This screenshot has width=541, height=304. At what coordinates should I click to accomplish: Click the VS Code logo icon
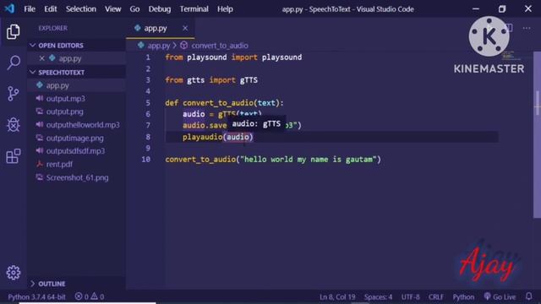9,8
